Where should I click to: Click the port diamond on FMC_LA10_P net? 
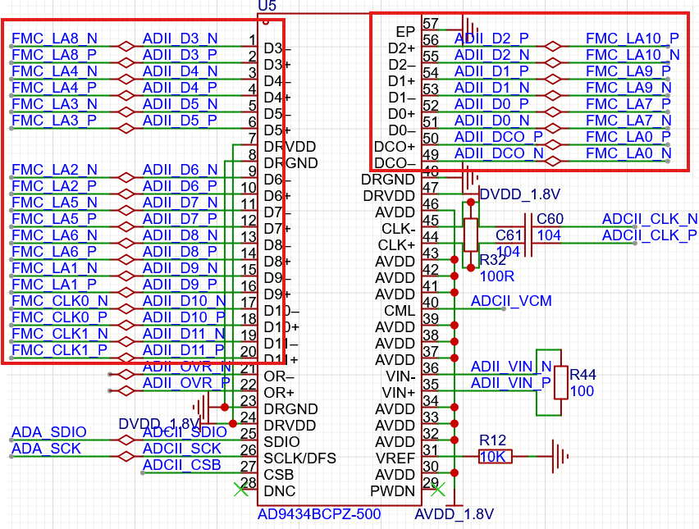[553, 47]
